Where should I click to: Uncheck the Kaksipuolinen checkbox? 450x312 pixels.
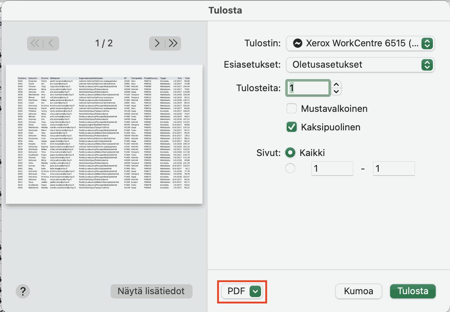292,127
